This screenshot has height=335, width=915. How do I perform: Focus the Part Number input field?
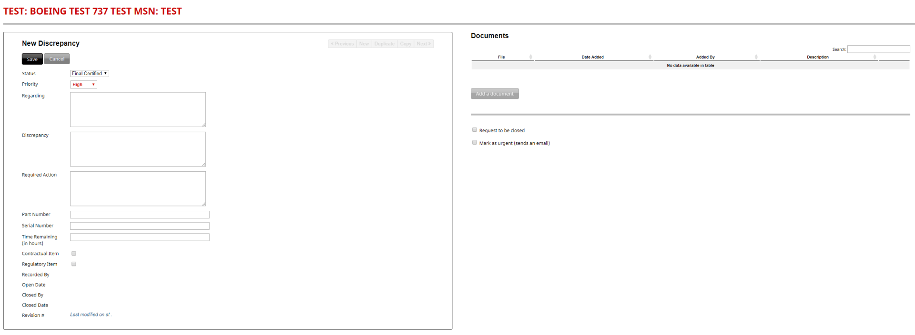(140, 215)
